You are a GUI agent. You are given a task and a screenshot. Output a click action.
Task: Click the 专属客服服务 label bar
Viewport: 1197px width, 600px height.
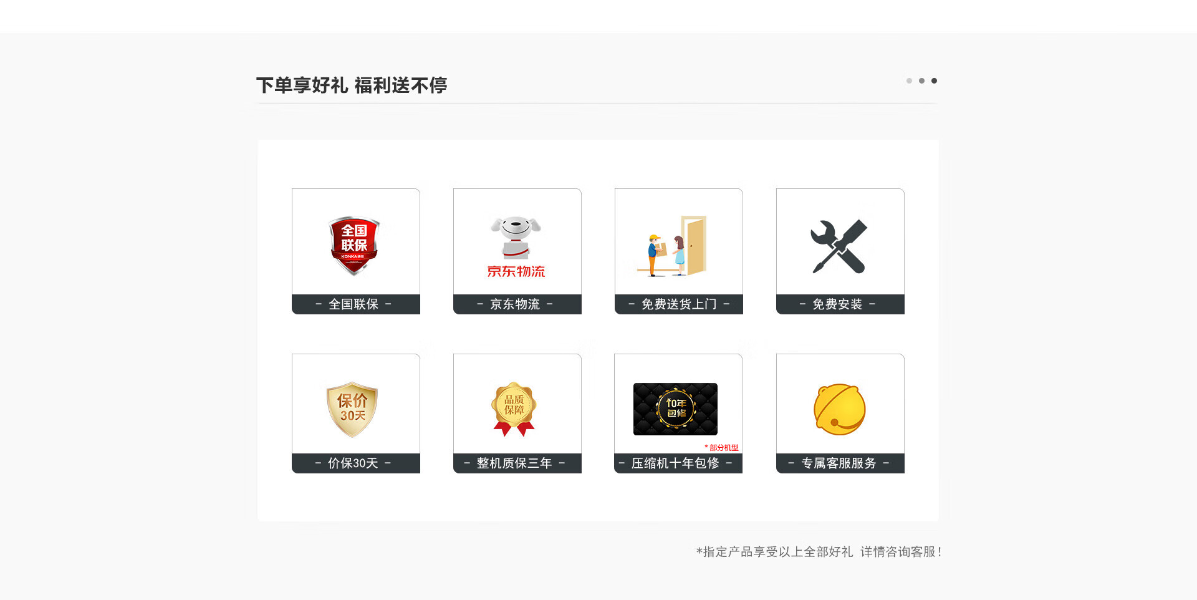(x=840, y=463)
